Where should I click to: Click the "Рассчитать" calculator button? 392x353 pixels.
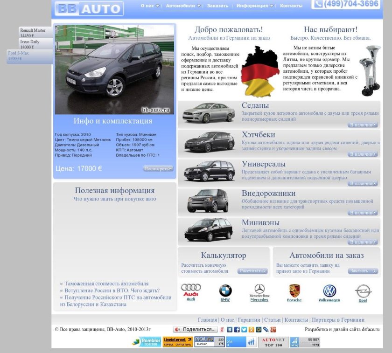[252, 271]
